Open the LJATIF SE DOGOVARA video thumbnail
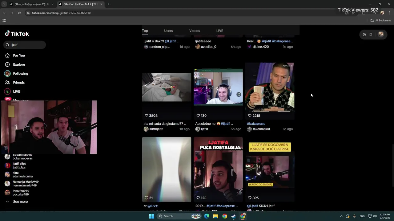This screenshot has width=394, height=221. pos(270,169)
